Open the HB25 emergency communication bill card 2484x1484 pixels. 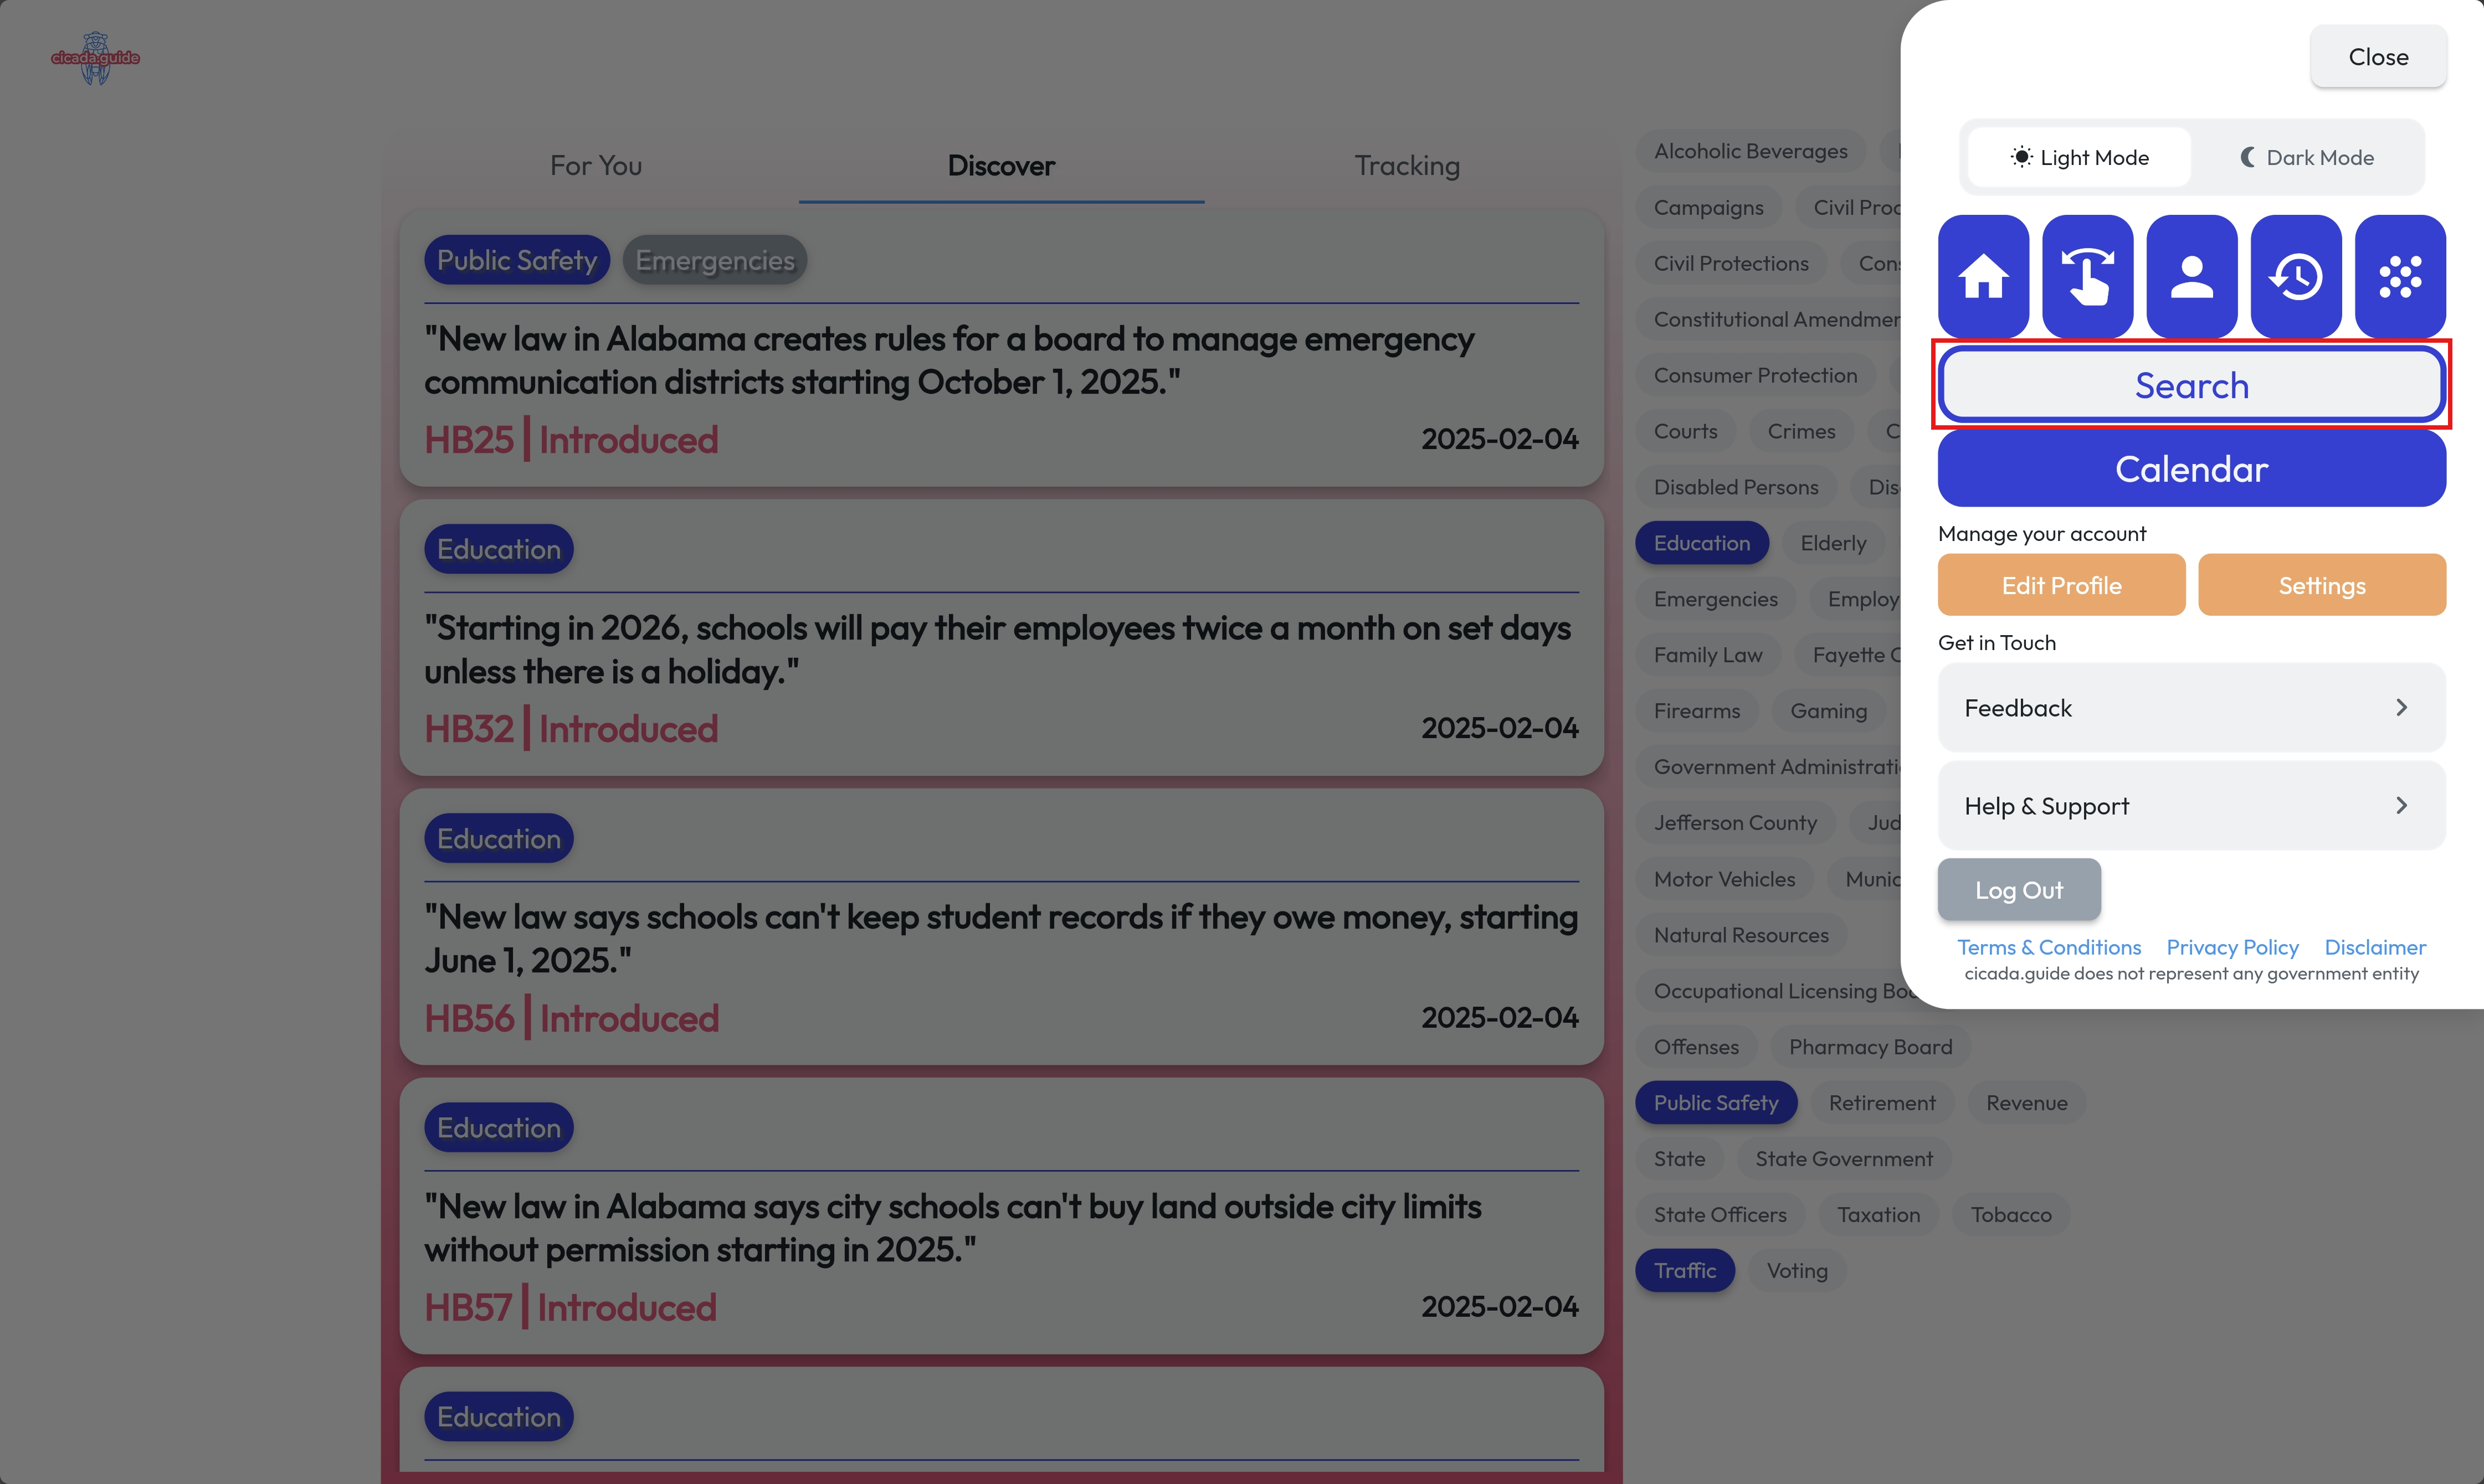(1000, 349)
